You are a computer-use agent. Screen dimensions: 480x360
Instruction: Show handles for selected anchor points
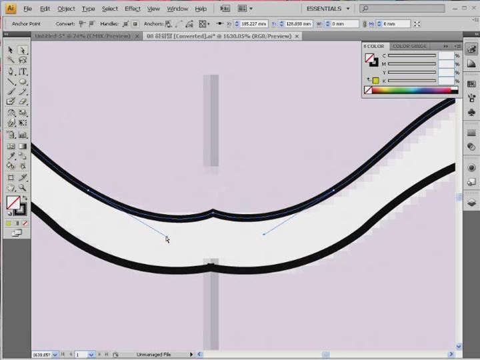point(125,24)
